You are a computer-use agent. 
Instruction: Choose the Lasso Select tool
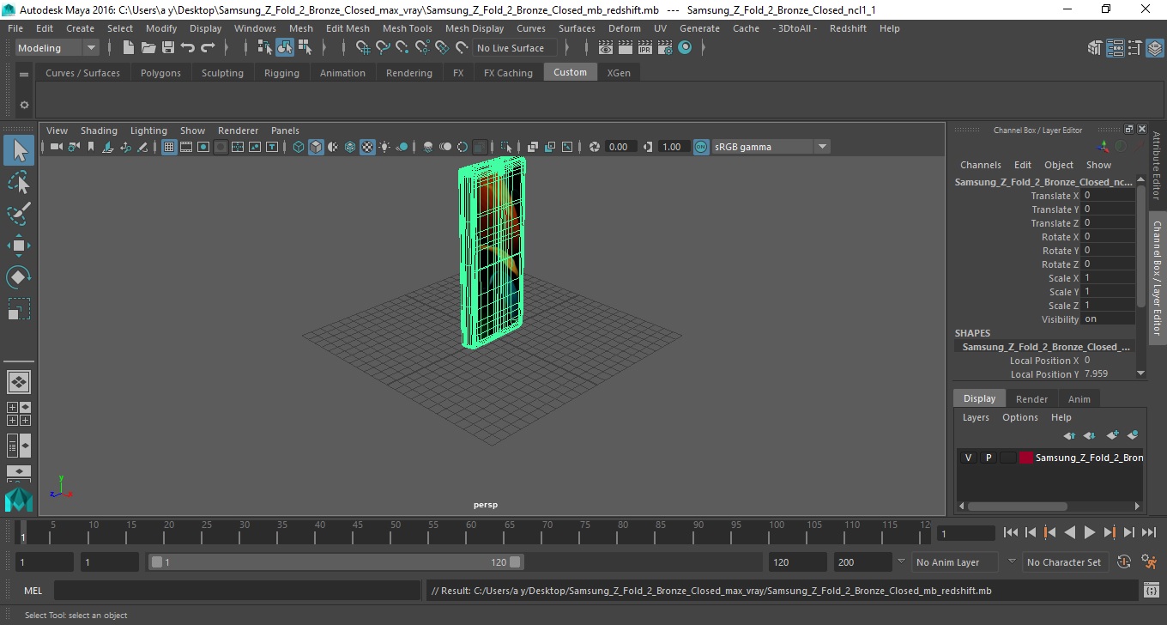[19, 183]
